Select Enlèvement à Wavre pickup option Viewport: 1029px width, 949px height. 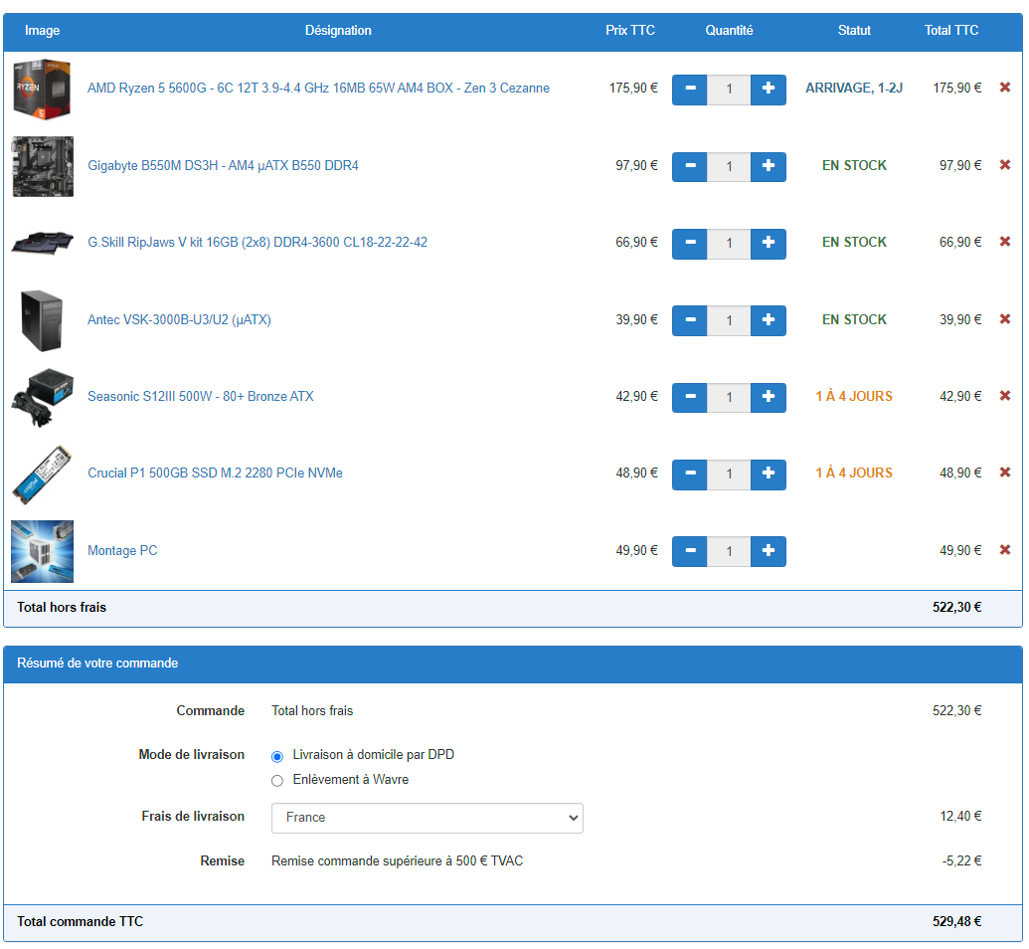[x=277, y=781]
